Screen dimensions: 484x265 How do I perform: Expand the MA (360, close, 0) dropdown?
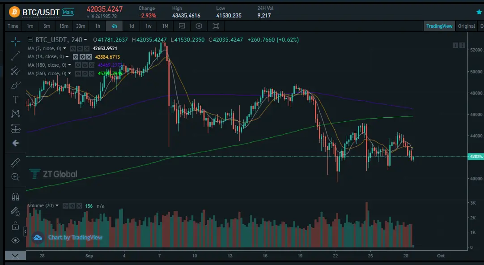pyautogui.click(x=69, y=73)
